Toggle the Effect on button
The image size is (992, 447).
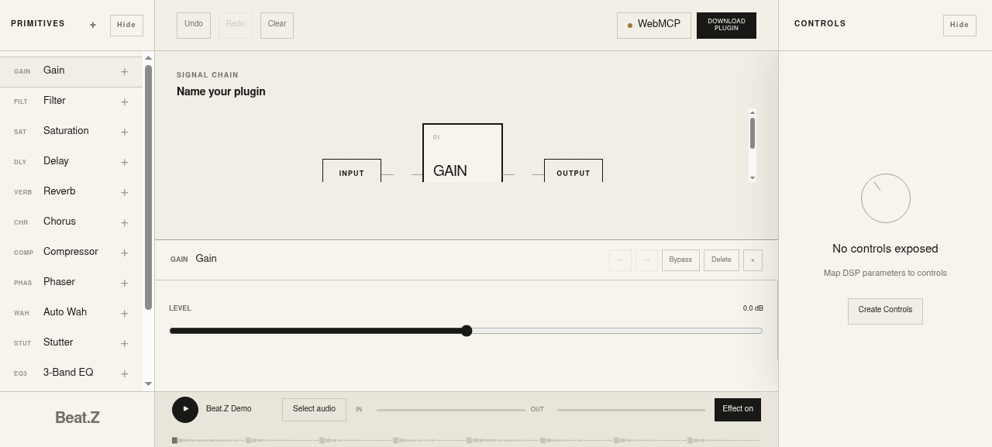pyautogui.click(x=738, y=410)
